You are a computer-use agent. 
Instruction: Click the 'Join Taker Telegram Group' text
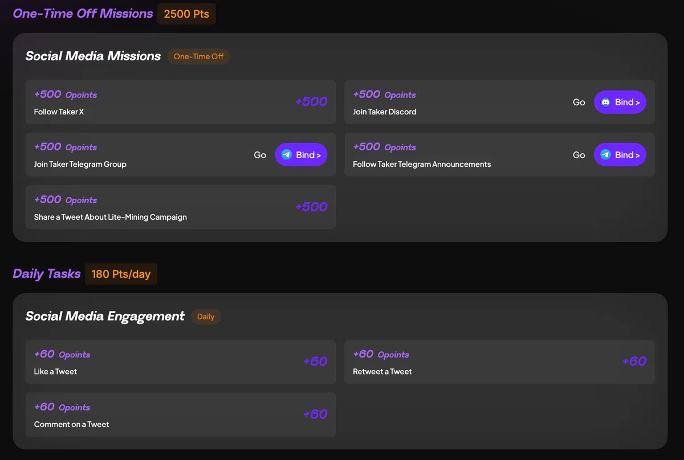[80, 165]
